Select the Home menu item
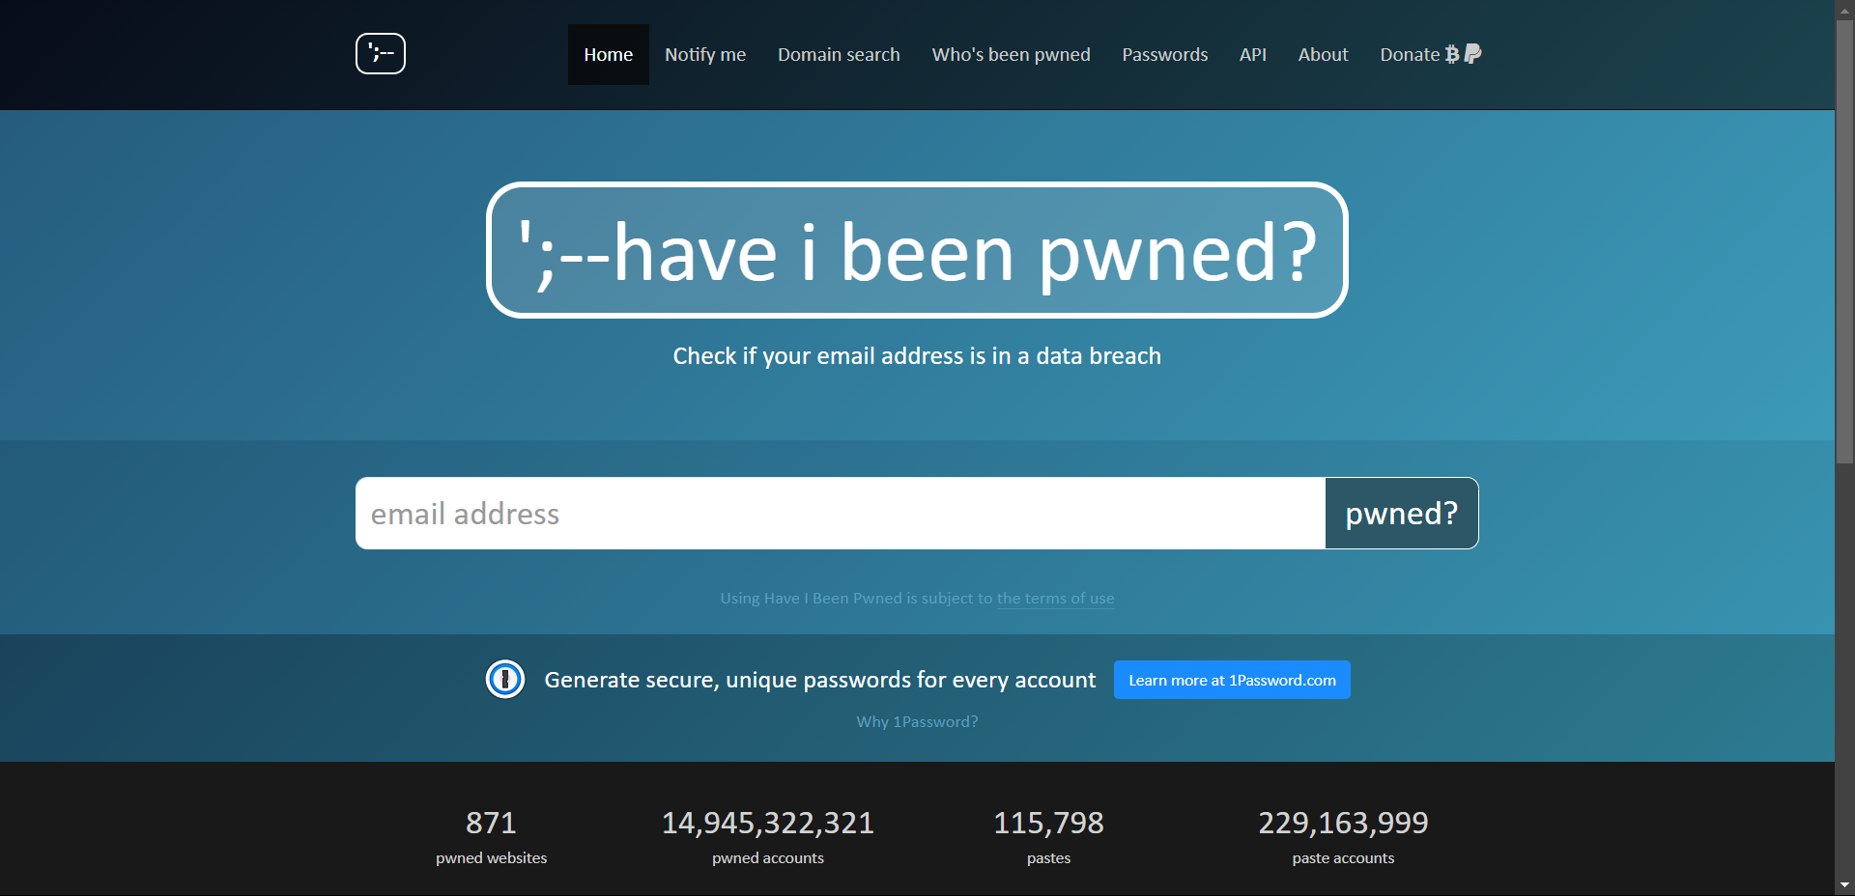1855x896 pixels. click(x=608, y=54)
